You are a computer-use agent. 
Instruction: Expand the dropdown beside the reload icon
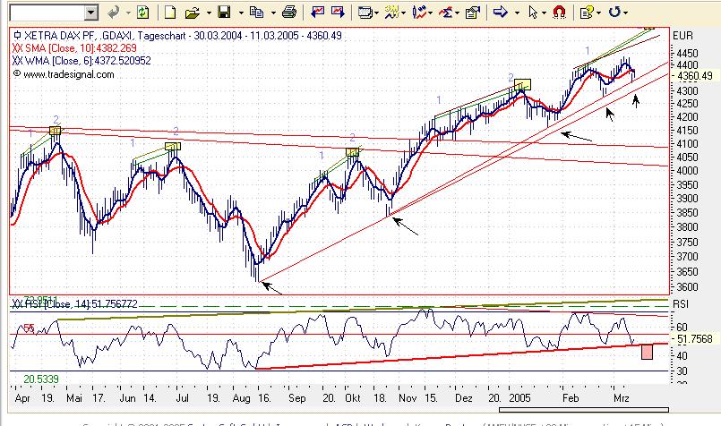626,13
